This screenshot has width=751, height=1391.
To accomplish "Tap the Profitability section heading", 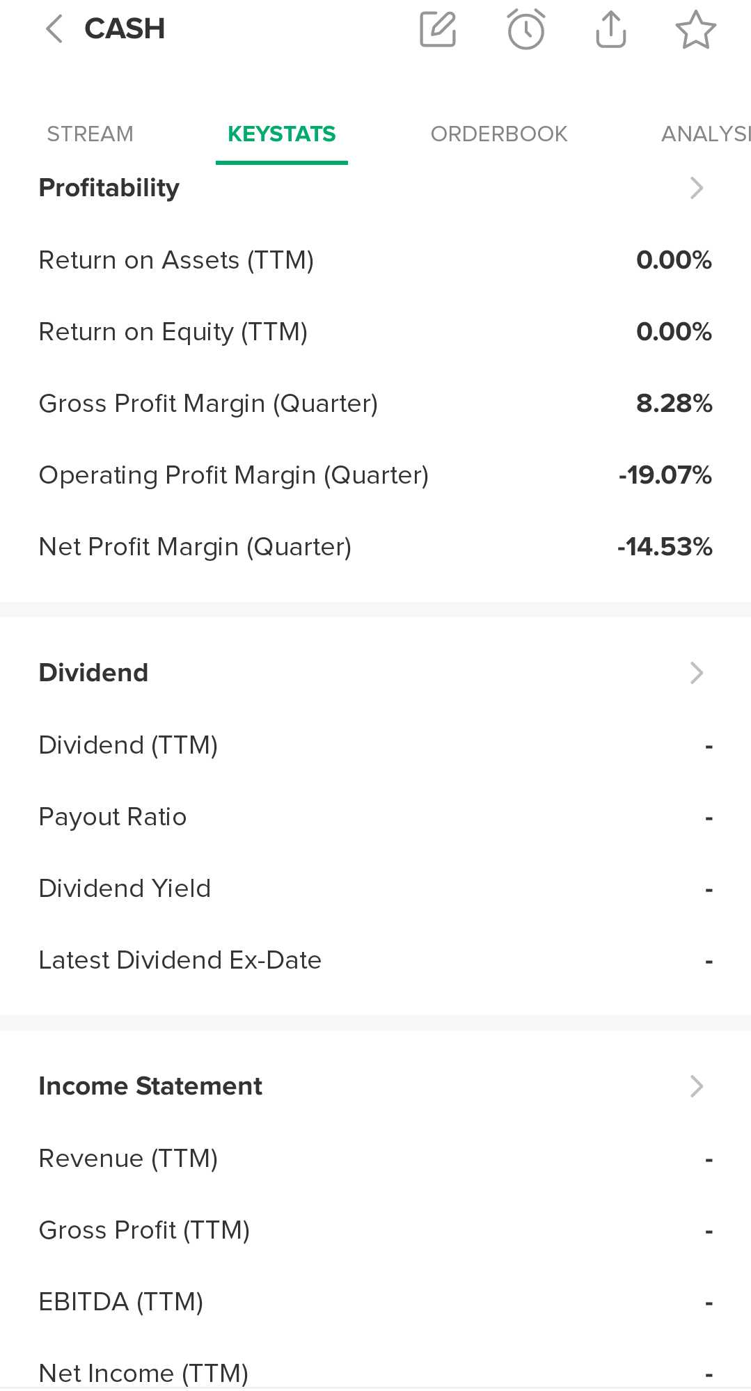I will pos(109,188).
